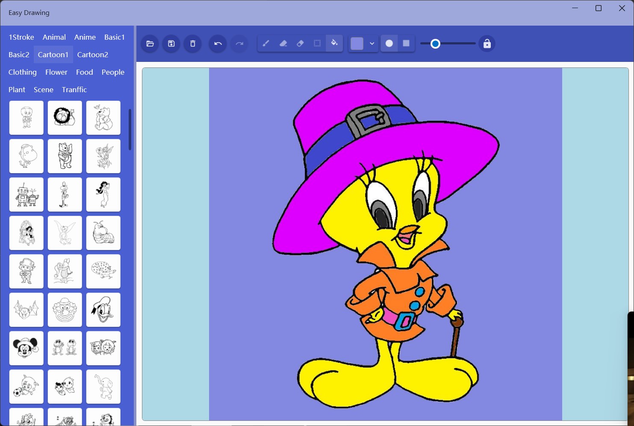Open the color picker dropdown

click(372, 43)
